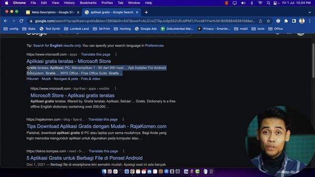Open the Navigasi & peta sitelink
Screen dimensions: 315x177
click(x=65, y=79)
